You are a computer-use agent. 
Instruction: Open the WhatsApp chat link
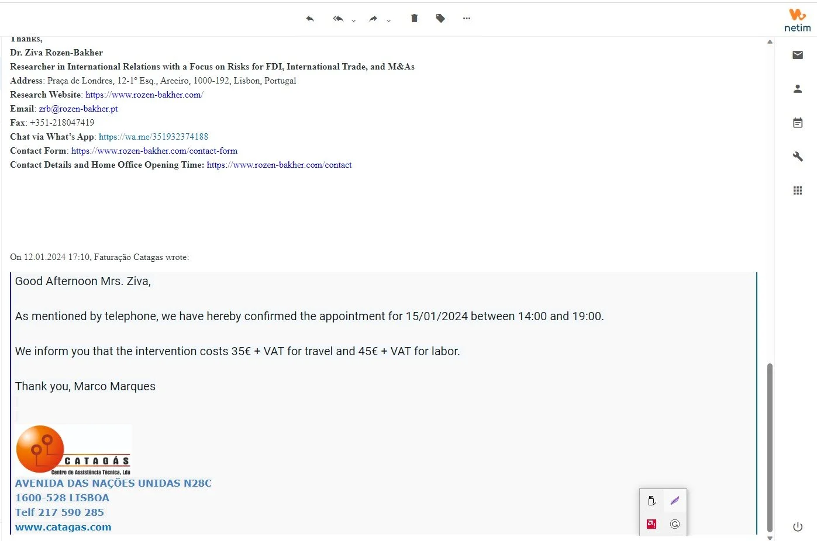tap(154, 136)
